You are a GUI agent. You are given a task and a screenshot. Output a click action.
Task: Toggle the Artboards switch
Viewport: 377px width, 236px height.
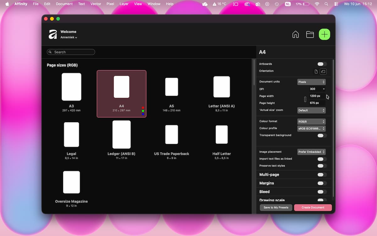tap(322, 64)
